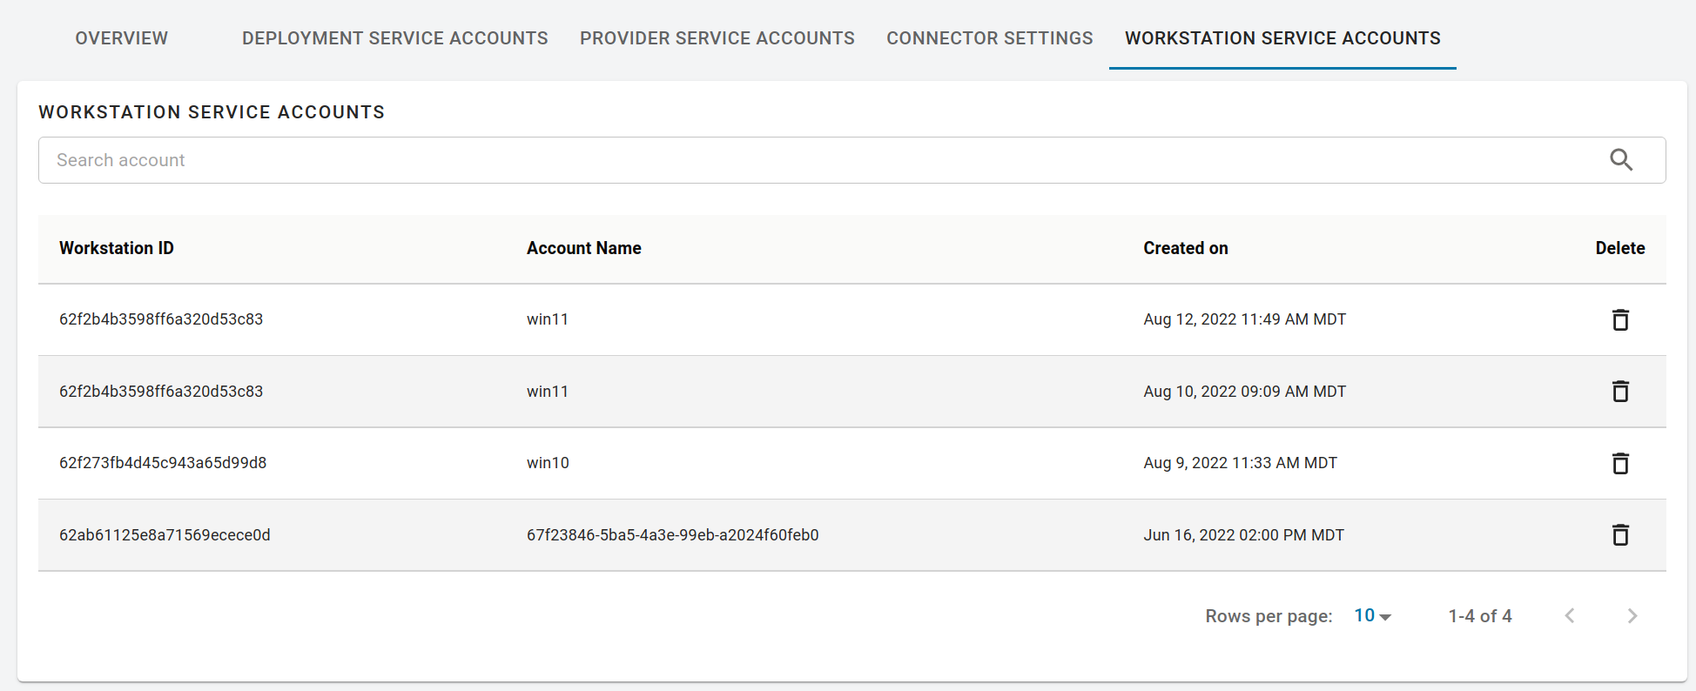Switch to the Overview tab

122,38
